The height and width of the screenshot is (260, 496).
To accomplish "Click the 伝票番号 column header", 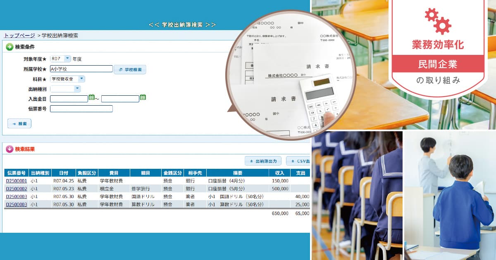I will click(17, 173).
